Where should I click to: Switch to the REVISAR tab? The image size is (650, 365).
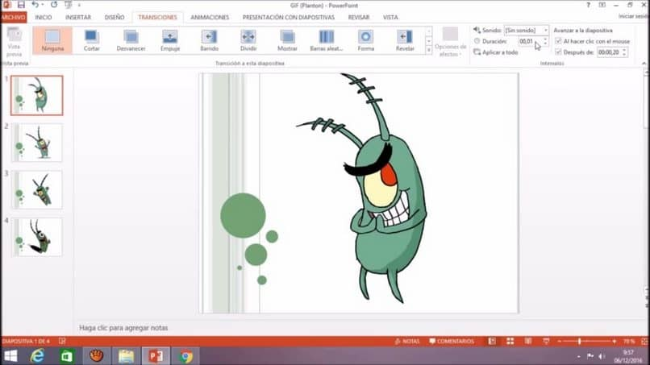pyautogui.click(x=359, y=17)
